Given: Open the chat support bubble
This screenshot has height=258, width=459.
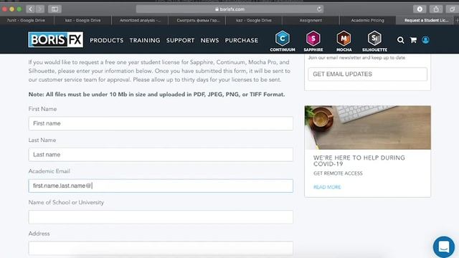Looking at the screenshot, I should click(444, 247).
